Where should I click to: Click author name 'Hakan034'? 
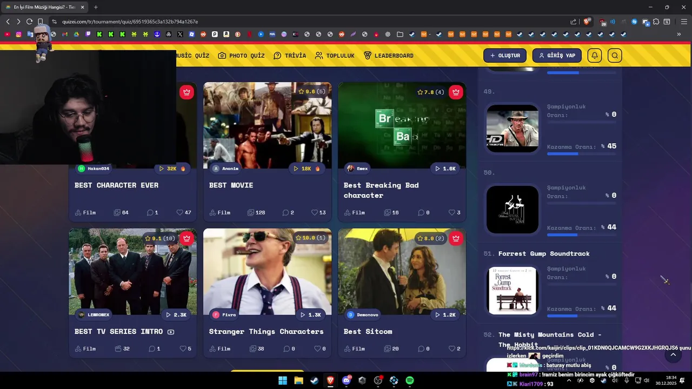98,169
